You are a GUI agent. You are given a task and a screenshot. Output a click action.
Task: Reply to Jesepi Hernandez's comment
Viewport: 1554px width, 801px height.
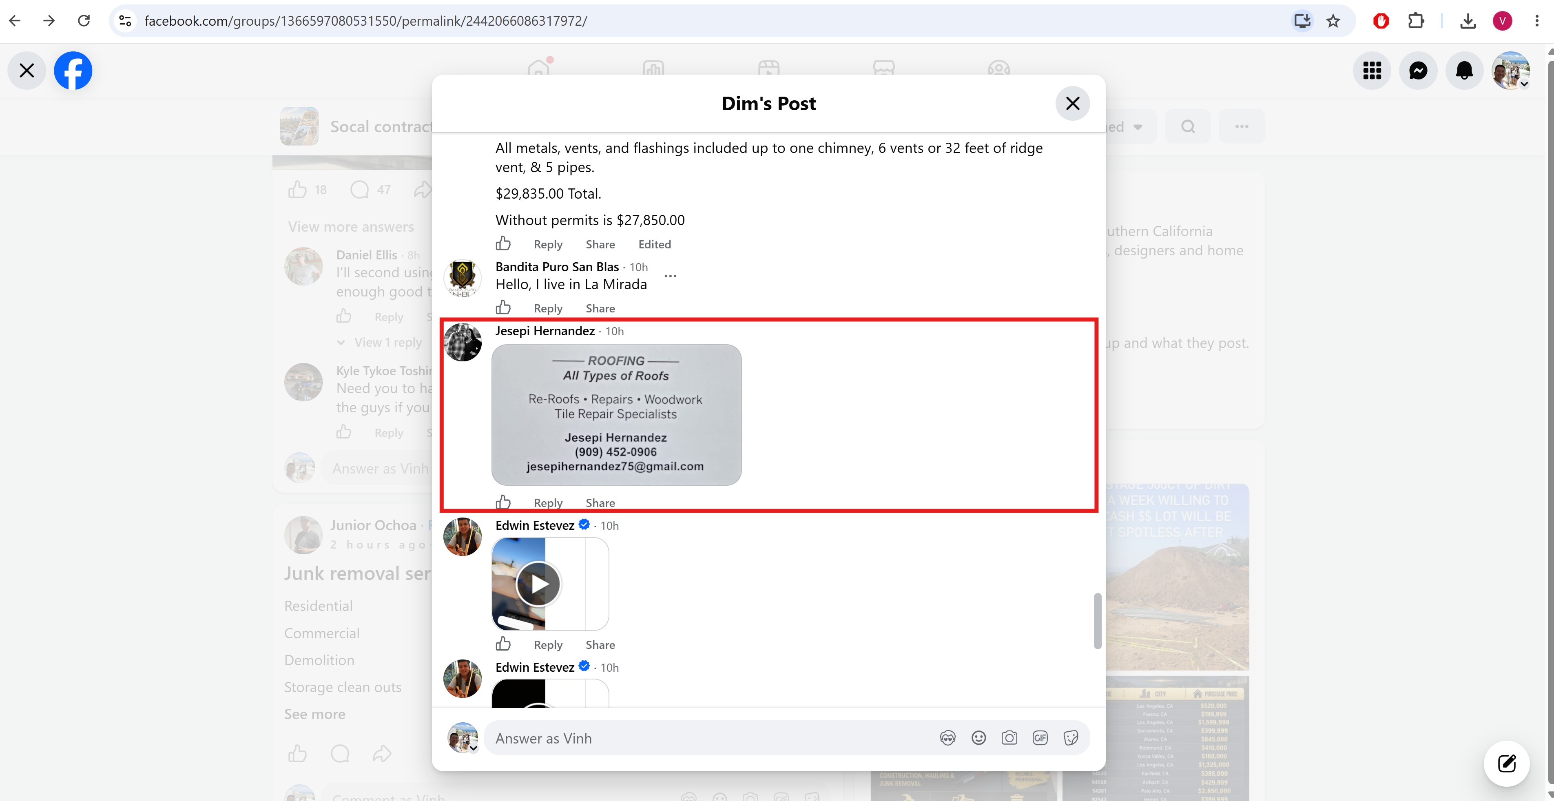coord(548,502)
